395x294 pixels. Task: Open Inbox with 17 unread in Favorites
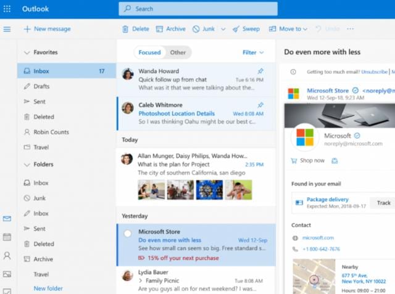(67, 71)
